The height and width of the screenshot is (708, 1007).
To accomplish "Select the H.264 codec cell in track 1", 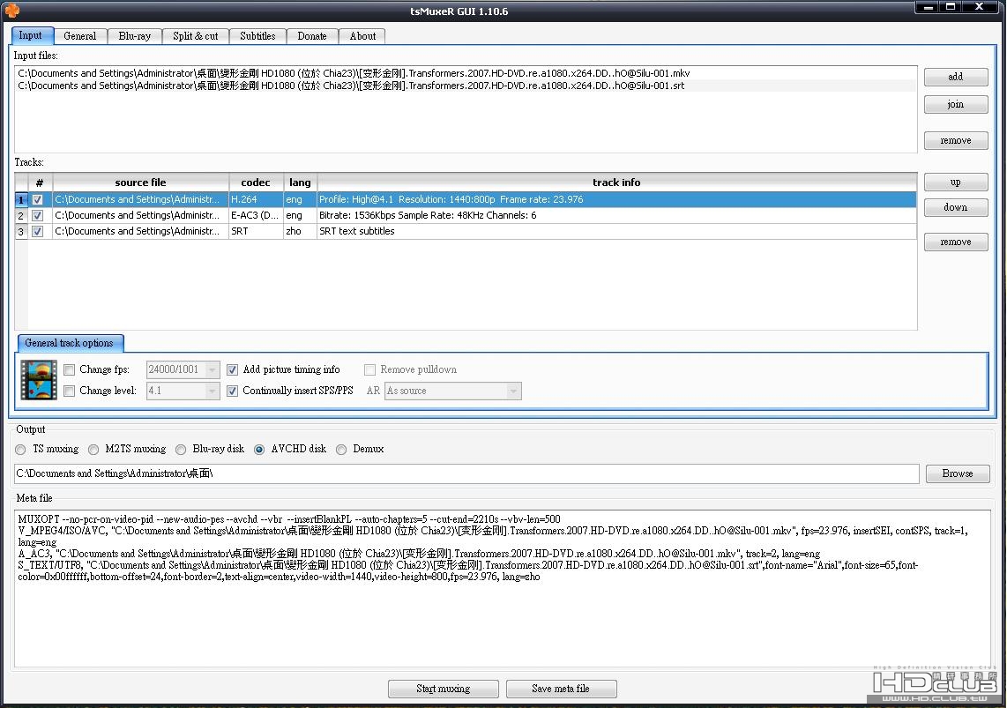I will click(x=256, y=199).
